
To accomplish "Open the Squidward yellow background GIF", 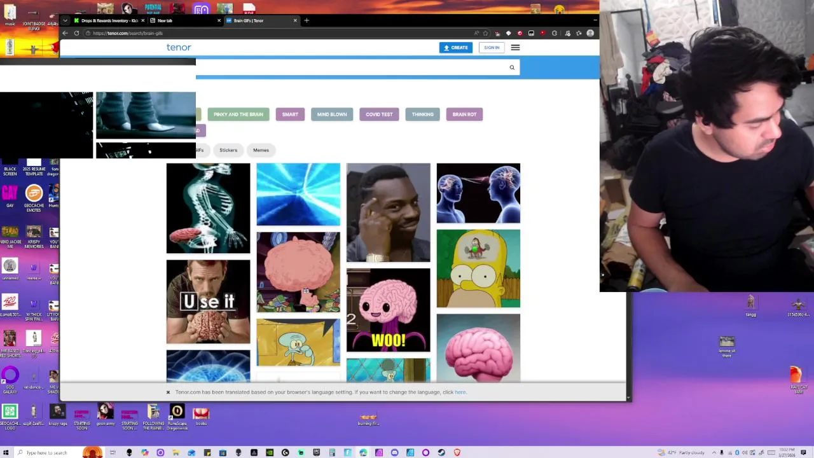I will (x=298, y=342).
